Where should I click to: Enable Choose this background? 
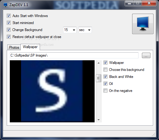[105, 70]
